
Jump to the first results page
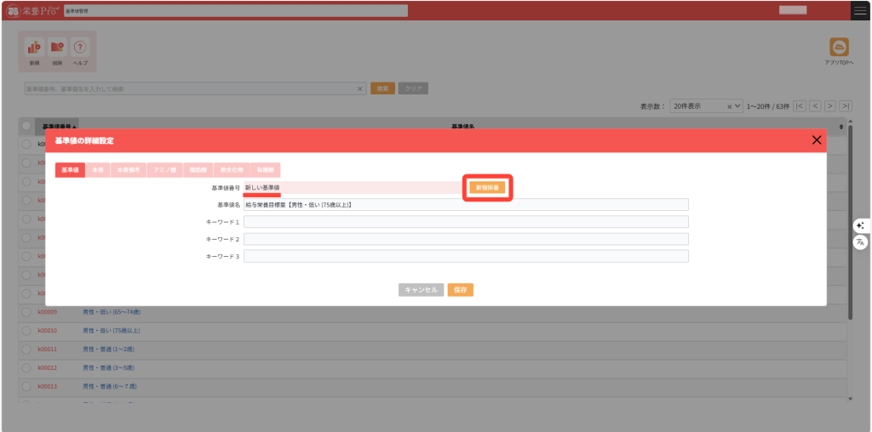[x=800, y=106]
